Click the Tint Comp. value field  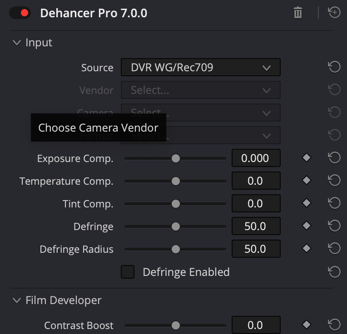click(256, 203)
